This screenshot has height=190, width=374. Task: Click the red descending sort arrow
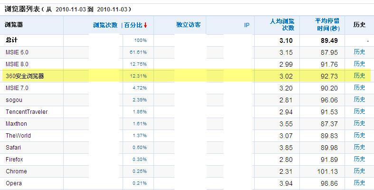pyautogui.click(x=145, y=25)
